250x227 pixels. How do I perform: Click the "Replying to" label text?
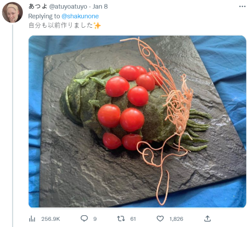point(44,16)
